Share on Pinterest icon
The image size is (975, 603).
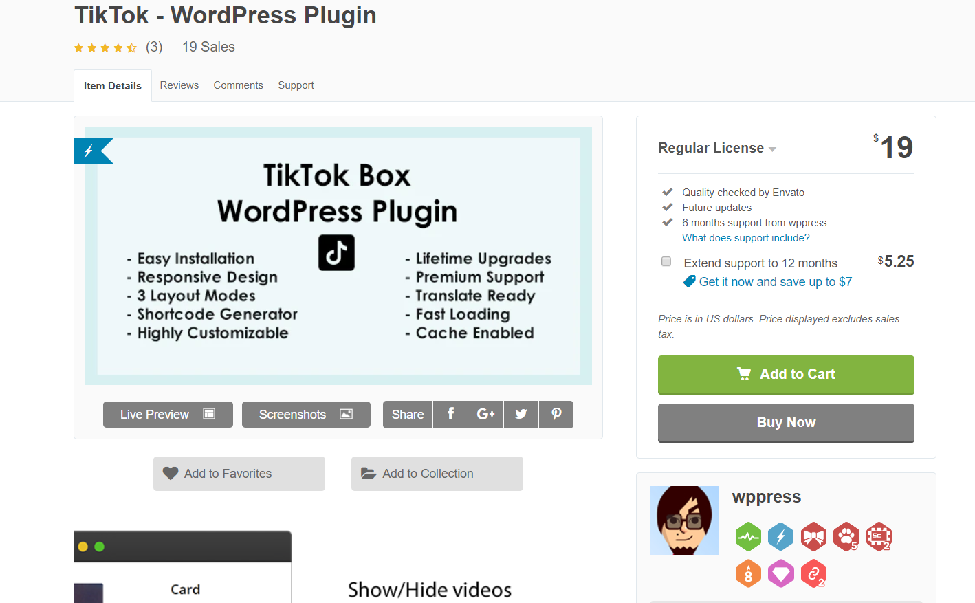coord(556,415)
